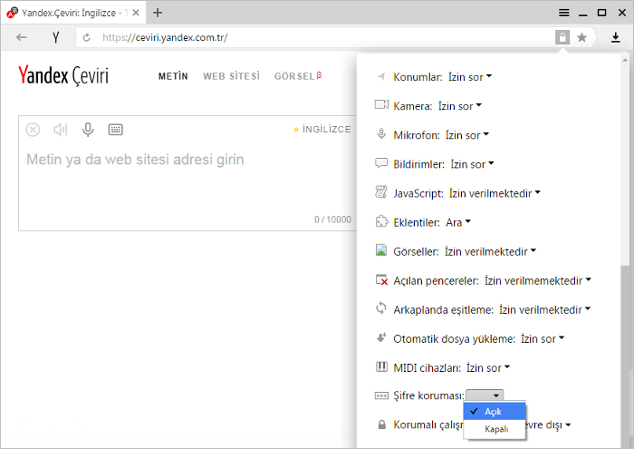Open Görseller İzin verilmektedir dropdown
The height and width of the screenshot is (449, 634).
coord(491,252)
